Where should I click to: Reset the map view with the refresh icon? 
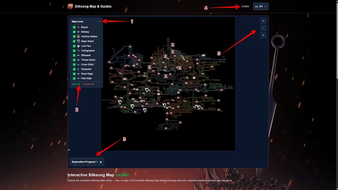[263, 35]
